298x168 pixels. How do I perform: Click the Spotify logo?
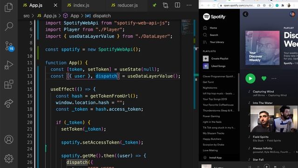click(x=214, y=17)
